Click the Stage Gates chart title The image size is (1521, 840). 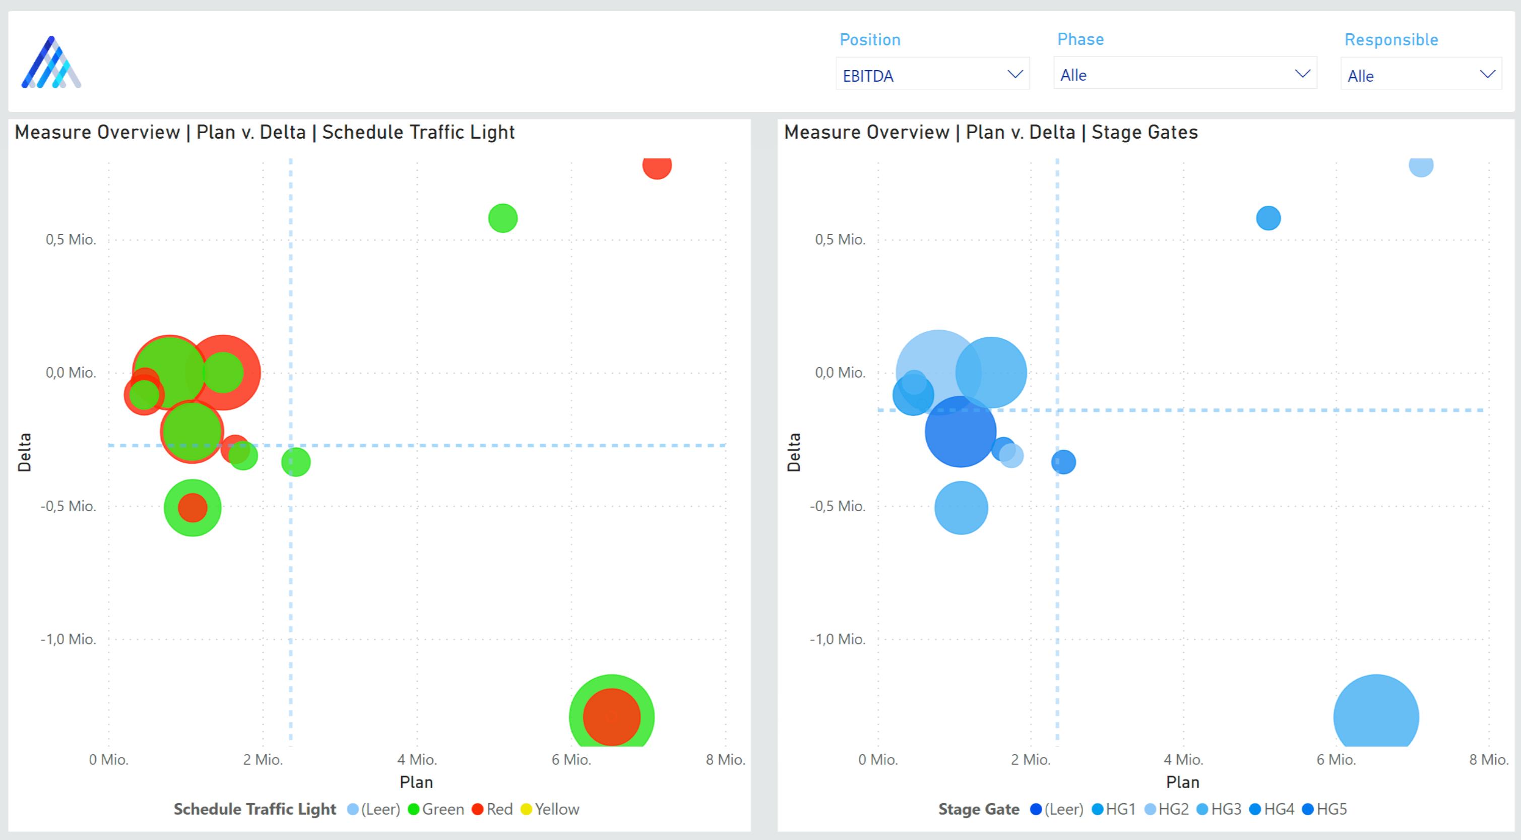[x=991, y=132]
